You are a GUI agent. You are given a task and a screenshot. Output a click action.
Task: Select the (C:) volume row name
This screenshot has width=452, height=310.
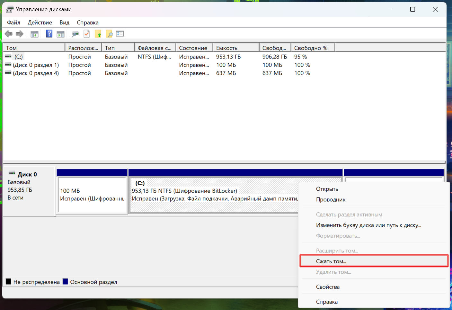pyautogui.click(x=19, y=57)
